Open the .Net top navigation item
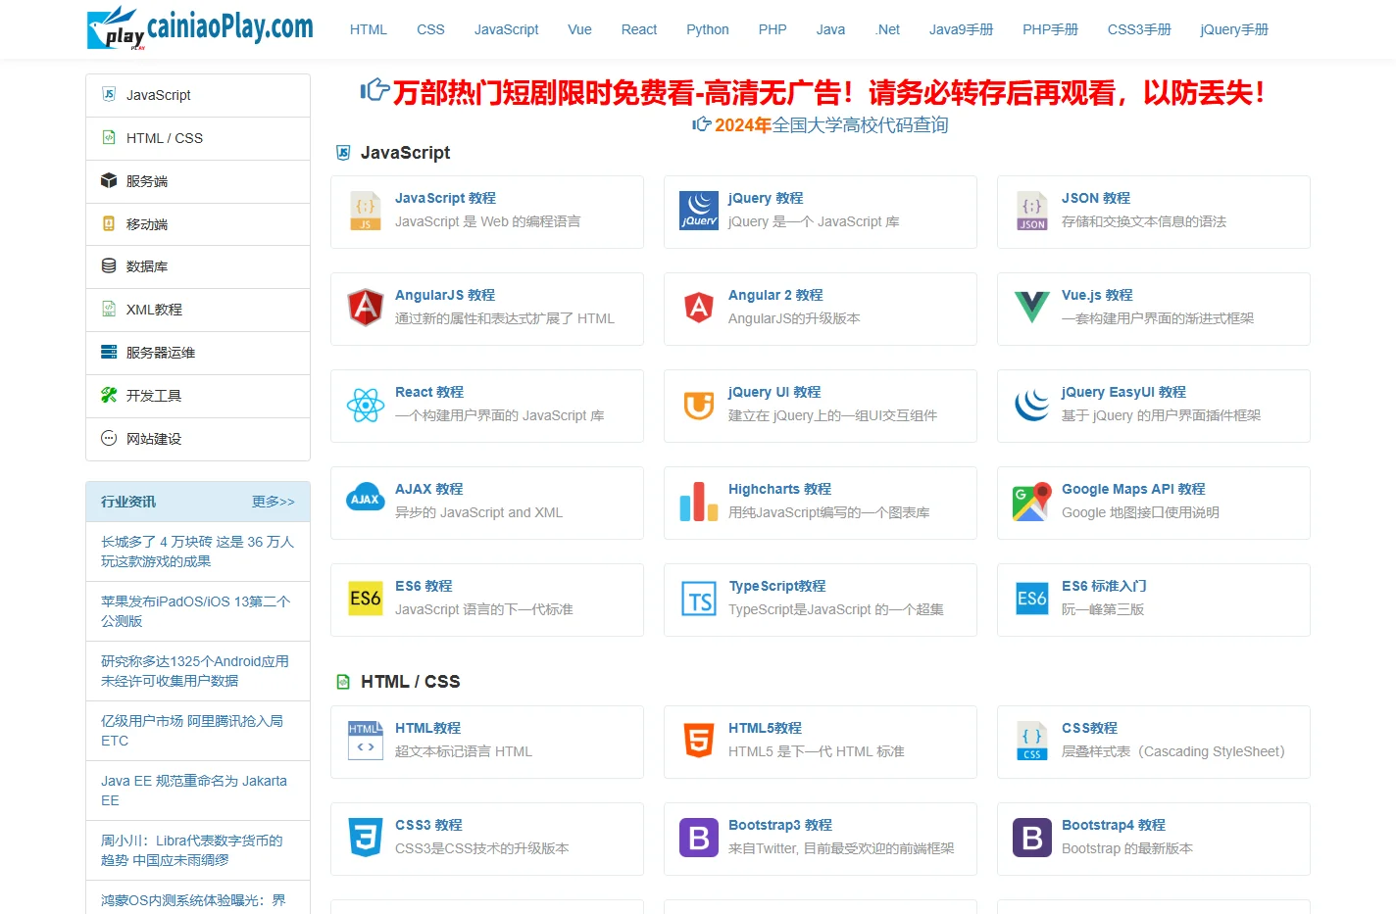1396x914 pixels. (887, 29)
